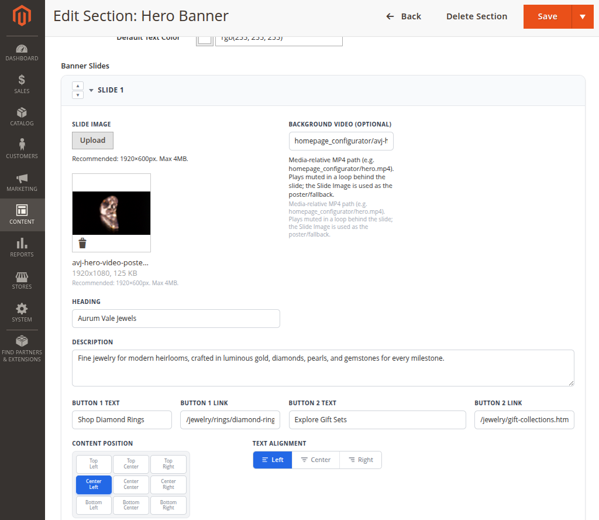Click Delete Section button
Image resolution: width=599 pixels, height=520 pixels.
(477, 16)
